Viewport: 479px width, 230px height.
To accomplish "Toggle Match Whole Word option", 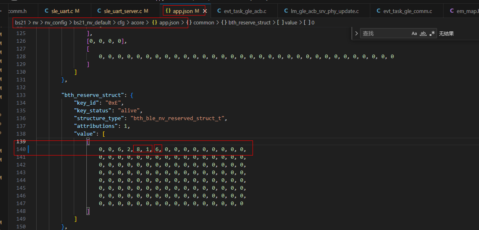I will tap(423, 33).
